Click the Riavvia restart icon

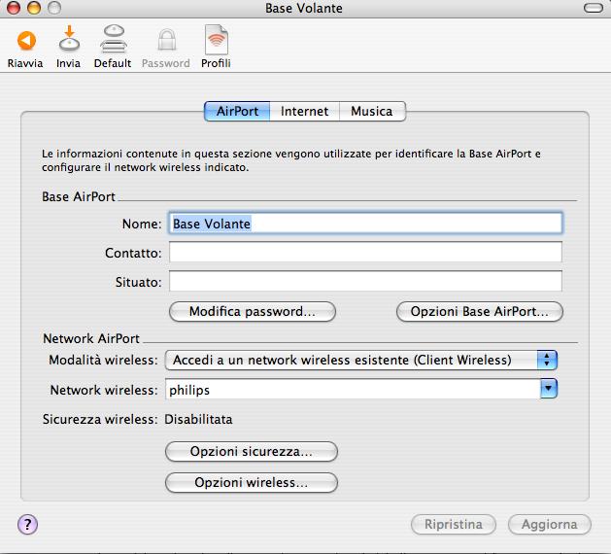click(x=26, y=41)
